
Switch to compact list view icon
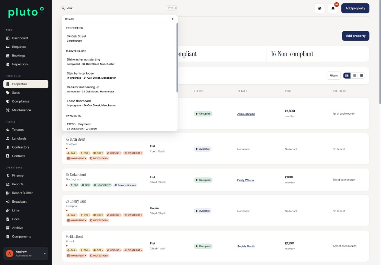pos(361,76)
